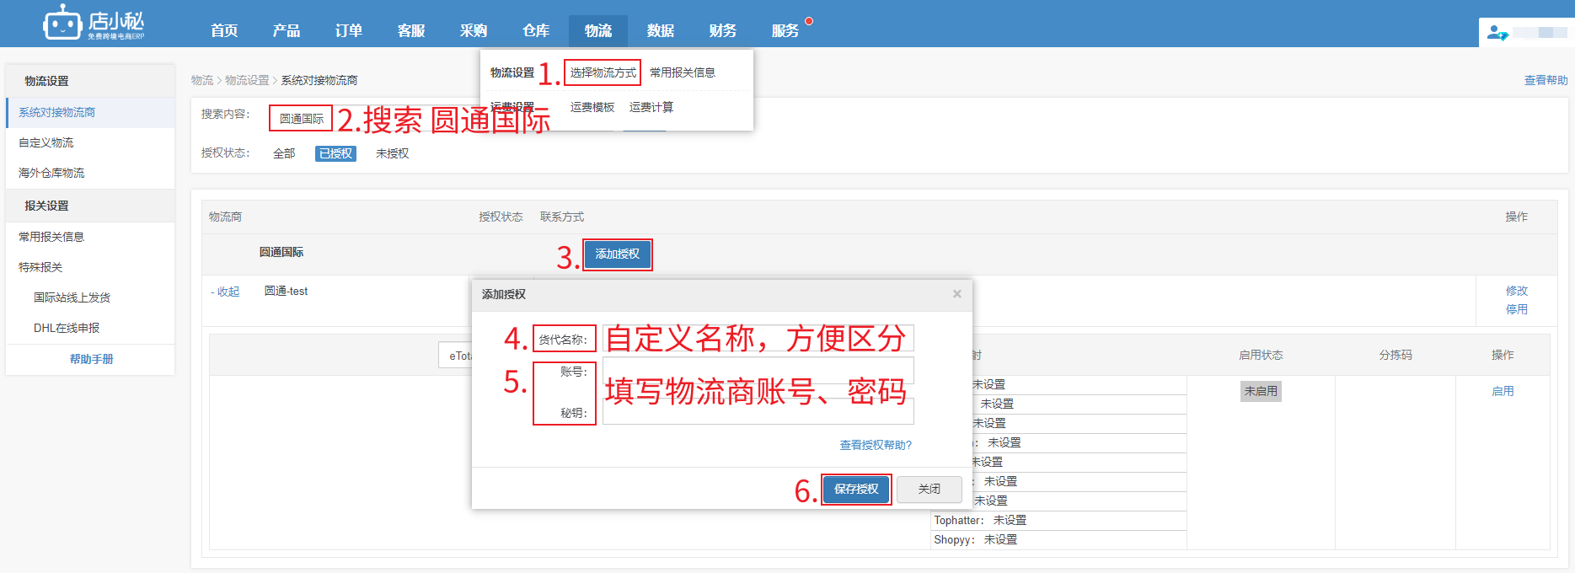Click 修改 for 圆通-test
The image size is (1575, 573).
coord(1516,291)
